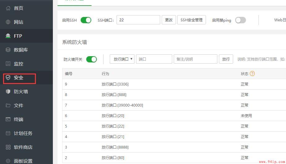Click rule 放行端口:[80]
The image size is (286, 164).
tap(113, 158)
